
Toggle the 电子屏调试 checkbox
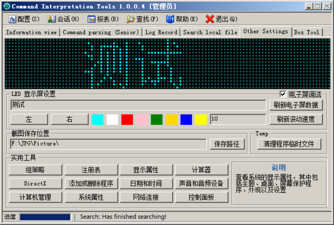click(x=283, y=94)
